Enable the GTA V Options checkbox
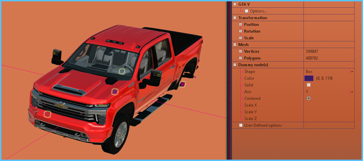Viewport: 363px width, 161px height. tap(247, 11)
